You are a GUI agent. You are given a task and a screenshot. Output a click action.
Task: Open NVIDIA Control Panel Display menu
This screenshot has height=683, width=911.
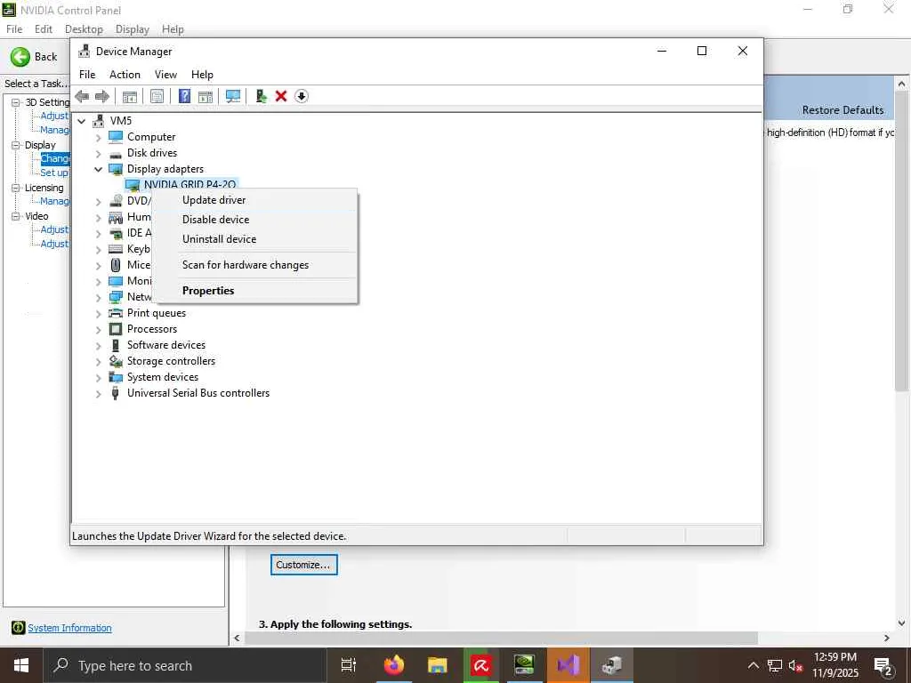pos(133,29)
